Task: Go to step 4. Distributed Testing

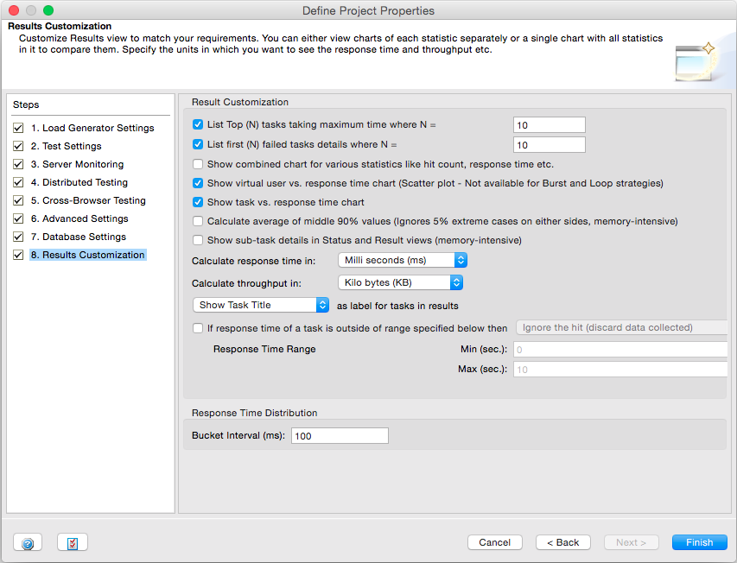Action: (x=79, y=182)
